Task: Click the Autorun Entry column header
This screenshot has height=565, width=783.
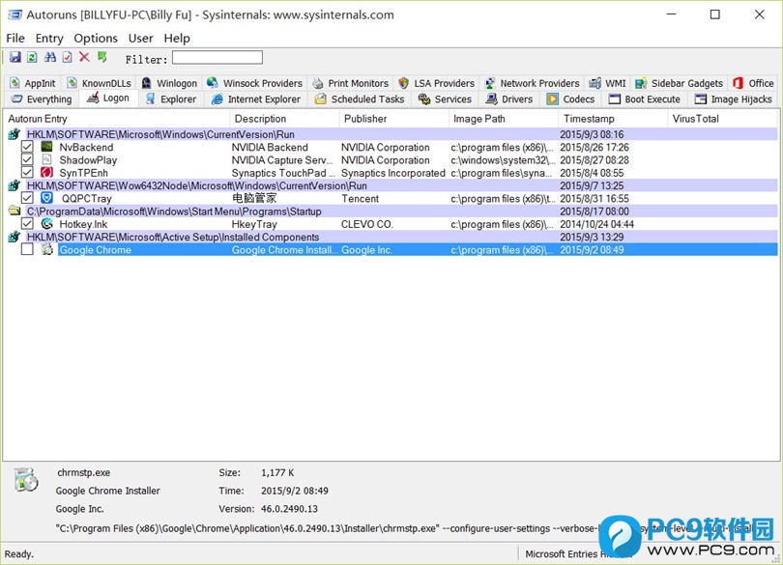Action: pos(117,119)
